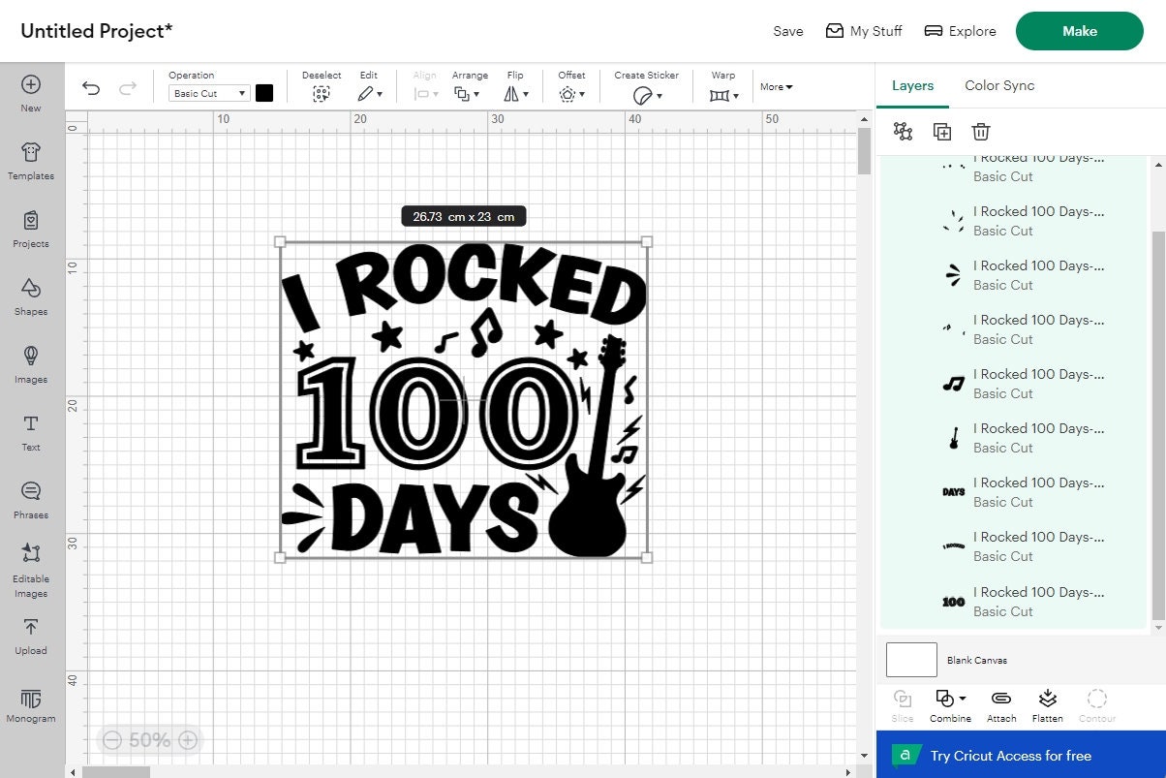
Task: Click the Undo arrow
Action: (x=90, y=88)
